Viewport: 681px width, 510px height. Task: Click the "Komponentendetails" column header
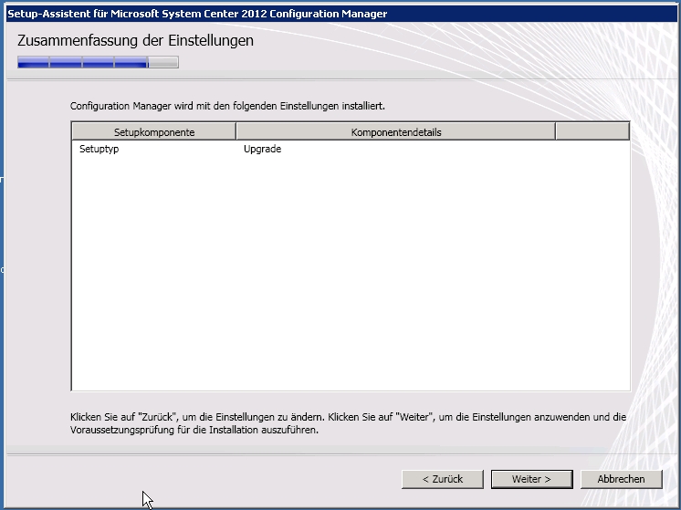coord(395,132)
